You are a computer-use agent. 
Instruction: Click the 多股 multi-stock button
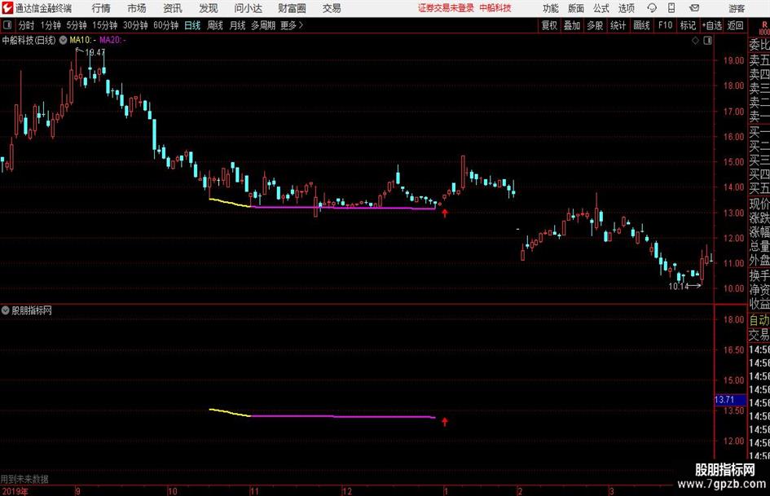tap(595, 25)
